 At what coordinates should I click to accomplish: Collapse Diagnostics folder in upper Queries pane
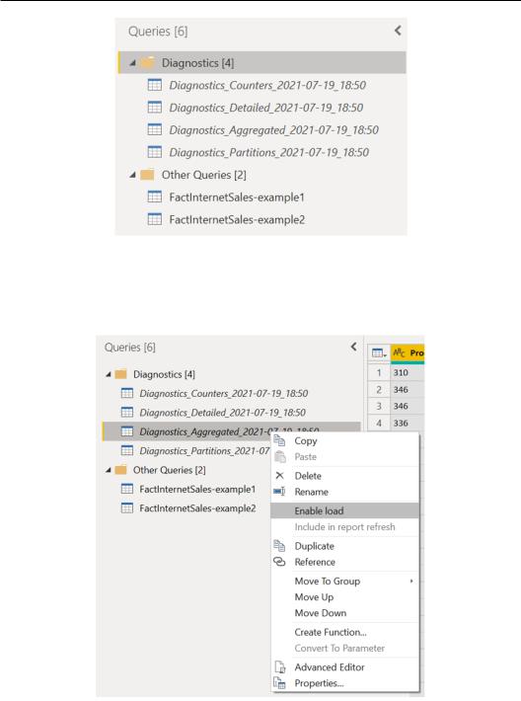(x=132, y=63)
